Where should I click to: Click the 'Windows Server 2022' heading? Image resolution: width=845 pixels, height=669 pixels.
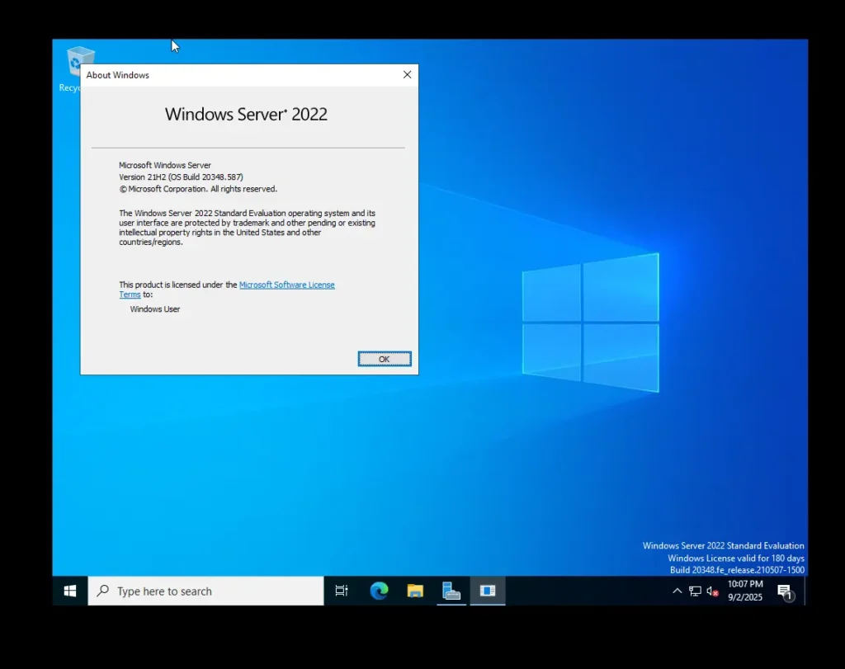[x=246, y=114]
